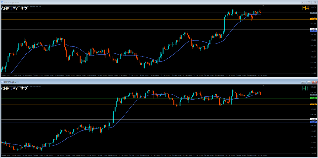Minimize the H4 chart window
The height and width of the screenshot is (158, 318).
[x=303, y=2]
